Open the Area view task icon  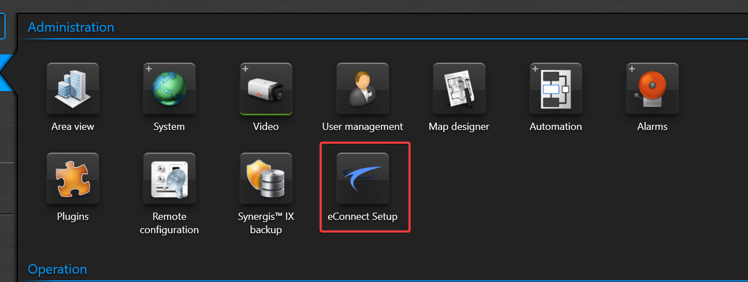73,89
